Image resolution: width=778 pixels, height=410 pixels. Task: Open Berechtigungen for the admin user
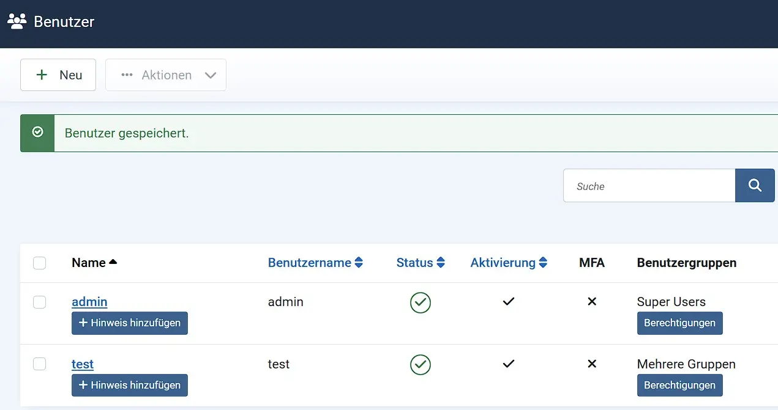tap(679, 323)
